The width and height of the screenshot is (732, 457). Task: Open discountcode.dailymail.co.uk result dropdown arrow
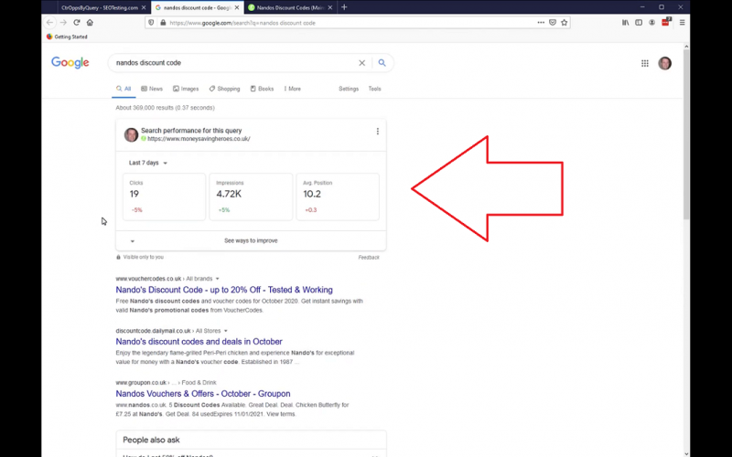pyautogui.click(x=225, y=331)
